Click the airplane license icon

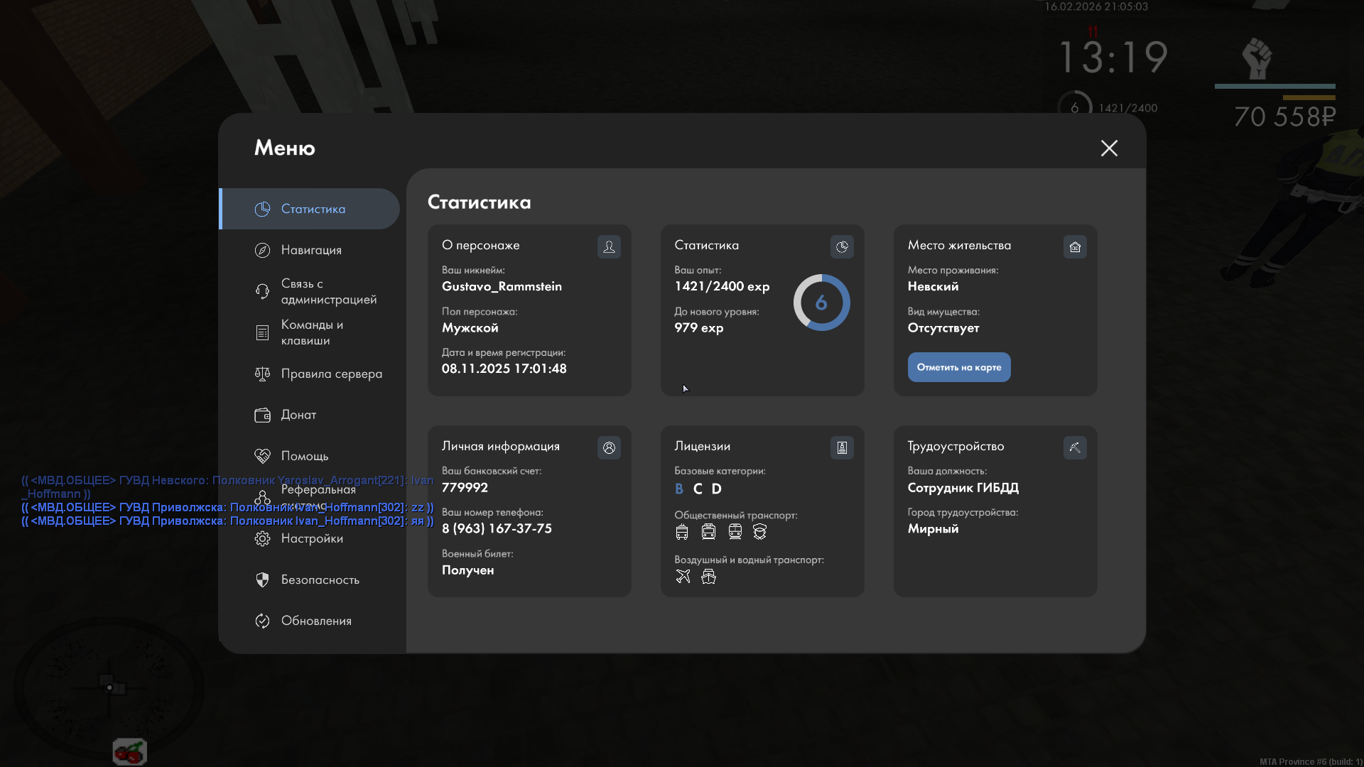(x=683, y=577)
